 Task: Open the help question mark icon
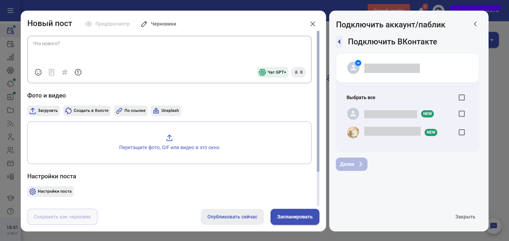[x=10, y=211]
